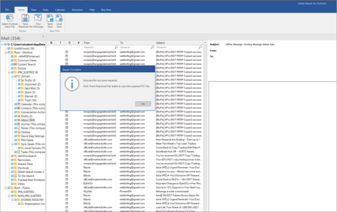Collapse the Sync Issues tree node
The height and width of the screenshot is (212, 337).
pyautogui.click(x=13, y=144)
